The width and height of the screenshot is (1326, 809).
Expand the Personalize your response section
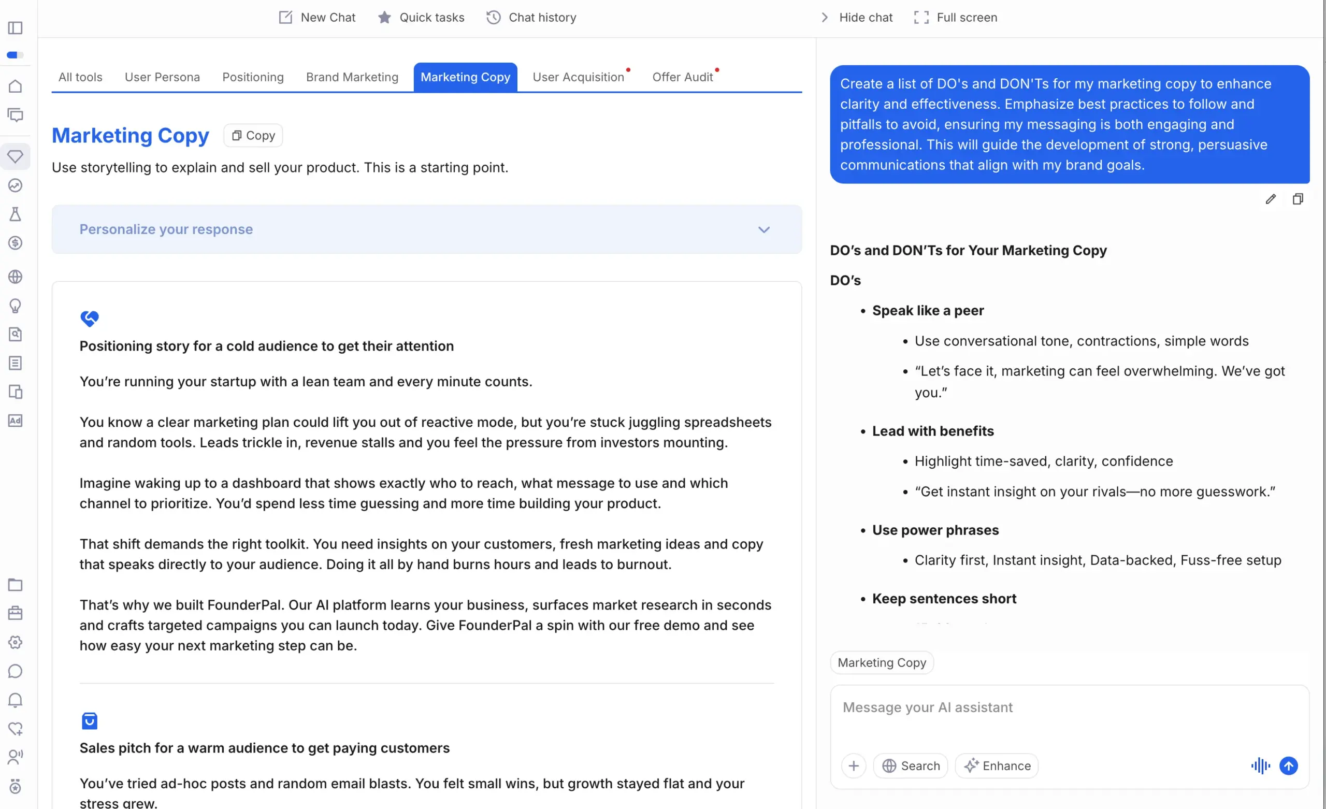click(x=764, y=229)
